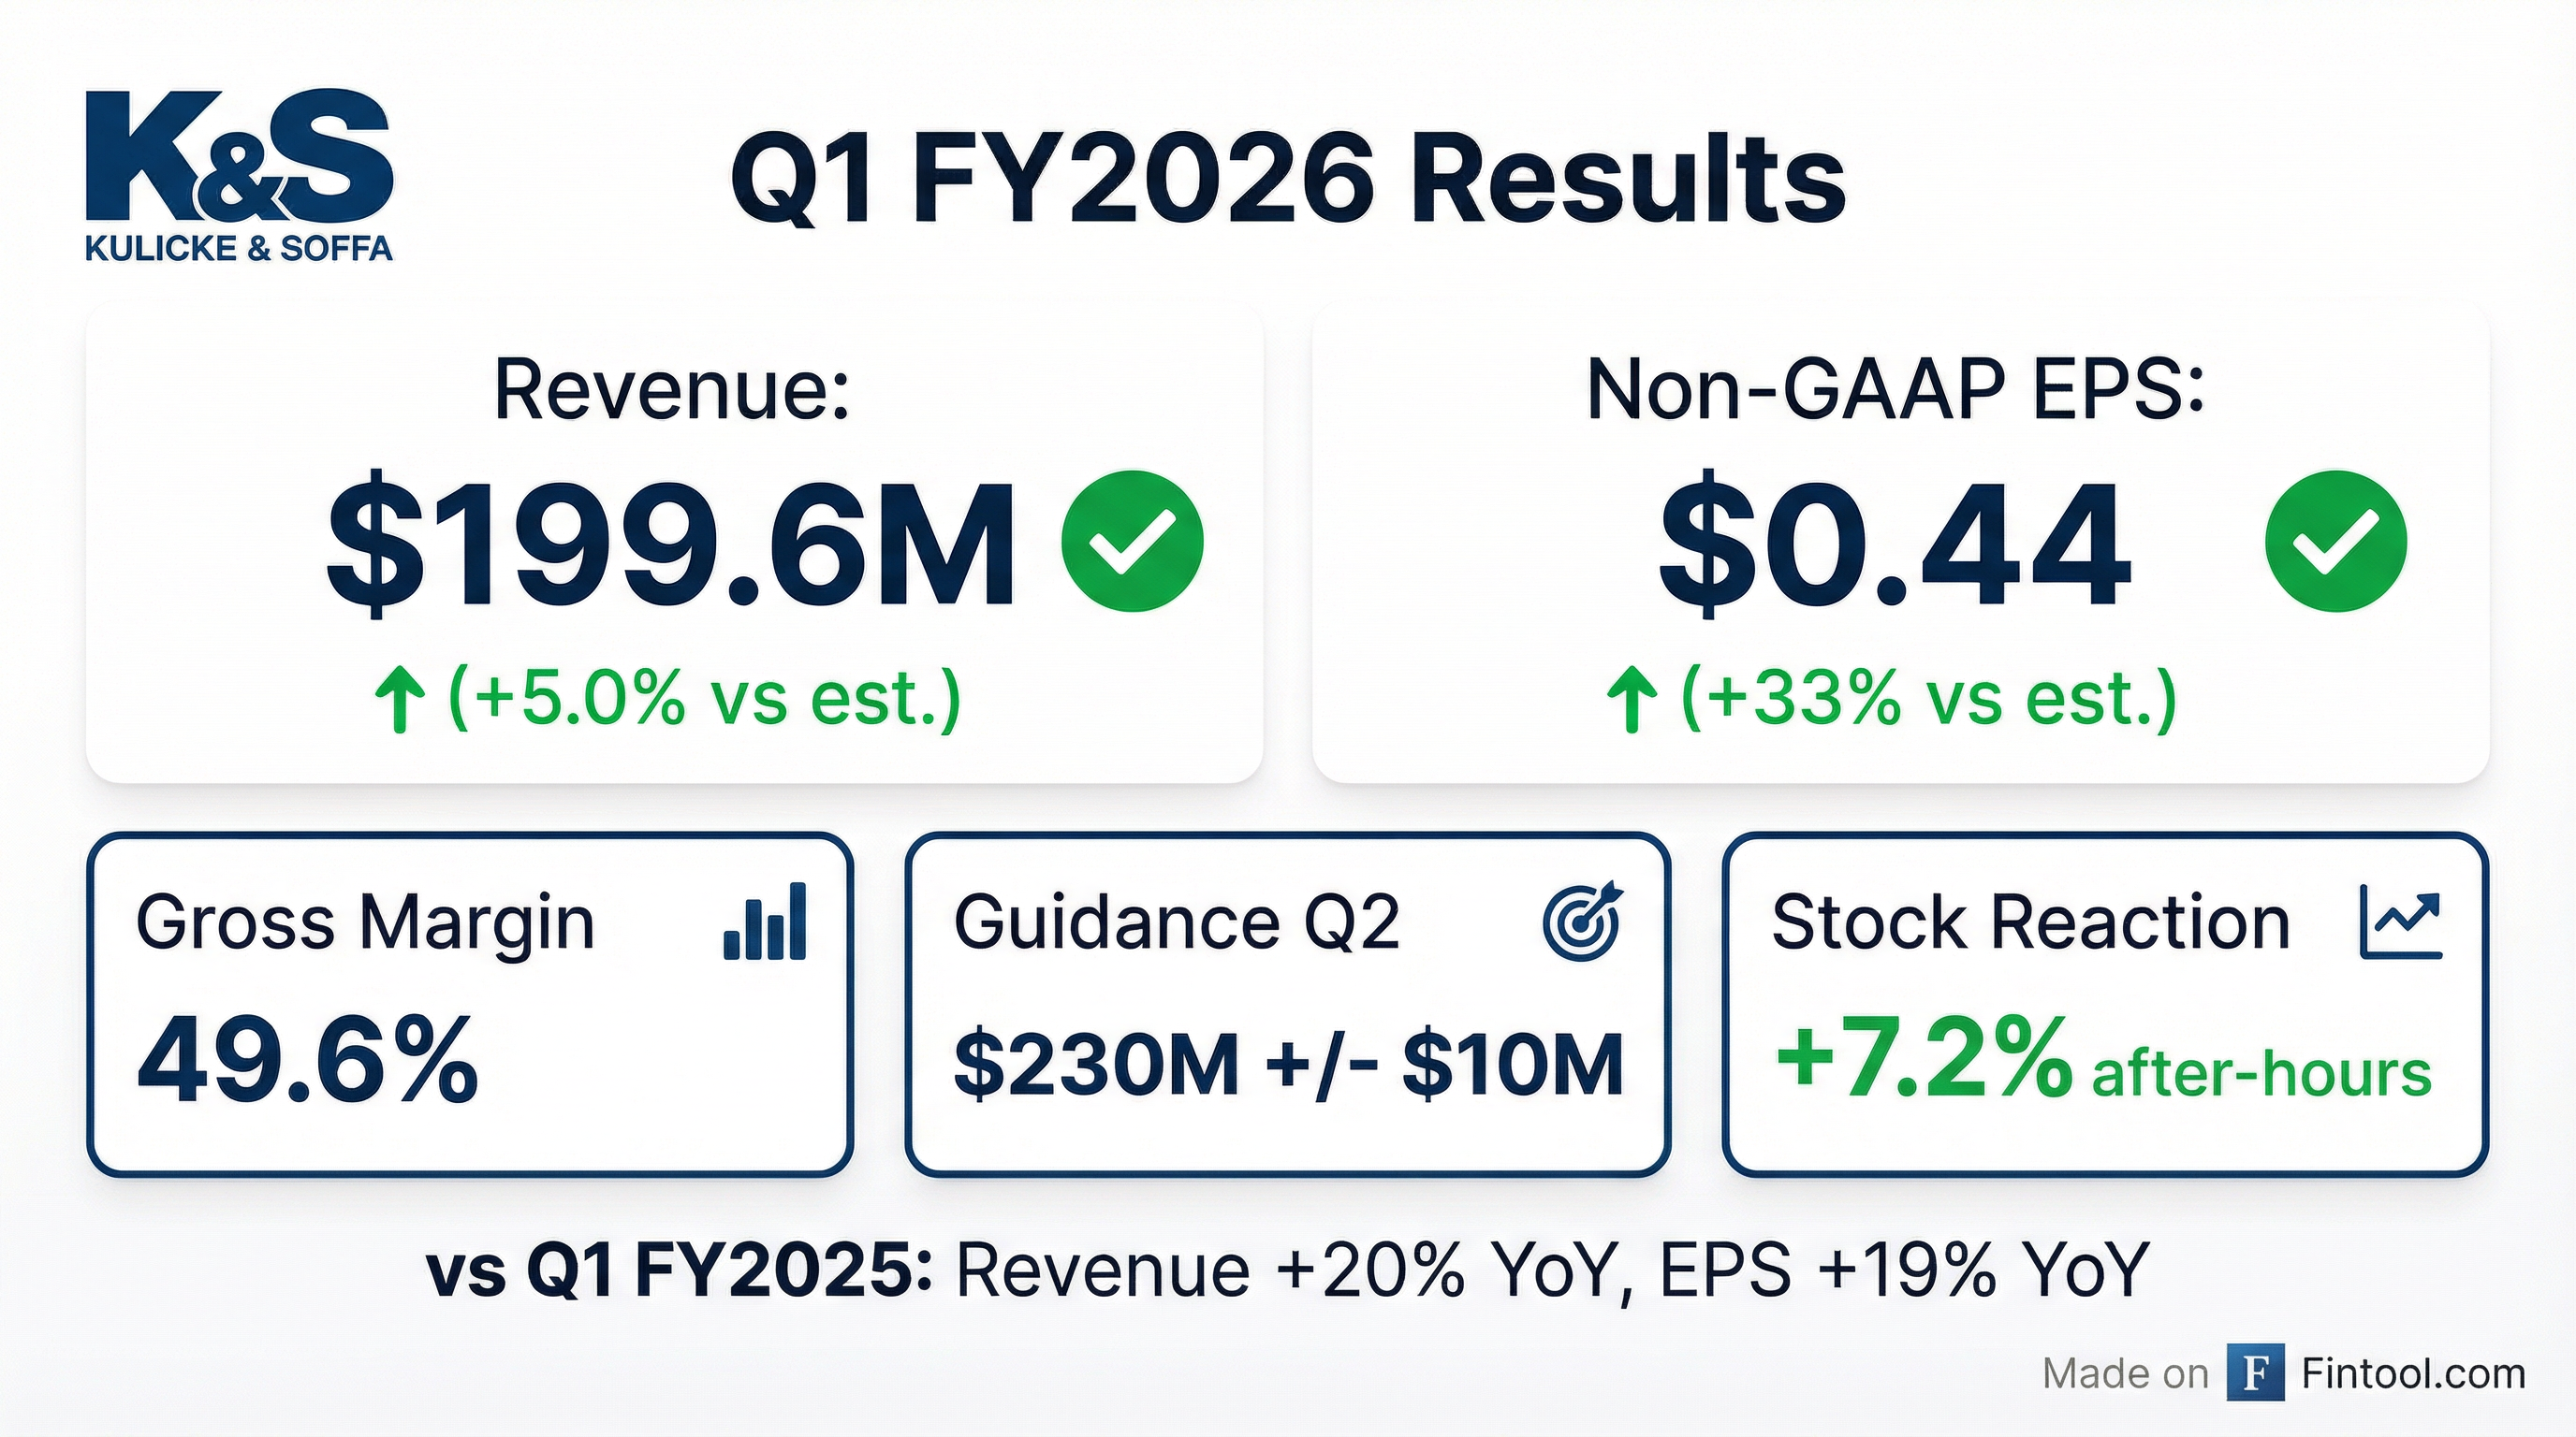Screen dimensions: 2576x1437
Task: Click the $199.6M revenue figure
Action: (x=671, y=543)
